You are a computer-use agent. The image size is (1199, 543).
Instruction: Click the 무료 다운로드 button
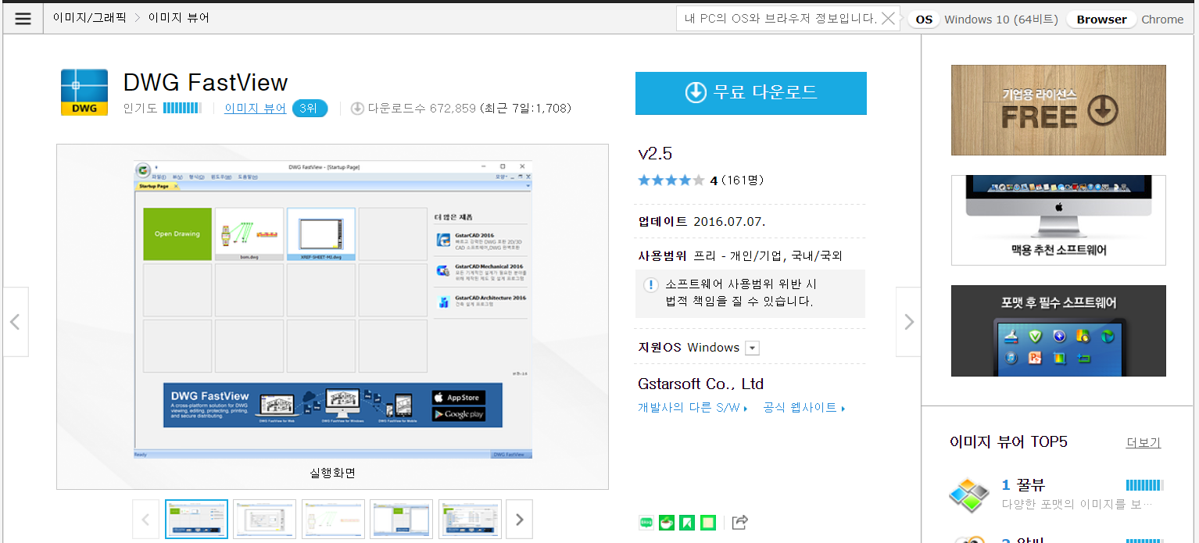coord(751,93)
